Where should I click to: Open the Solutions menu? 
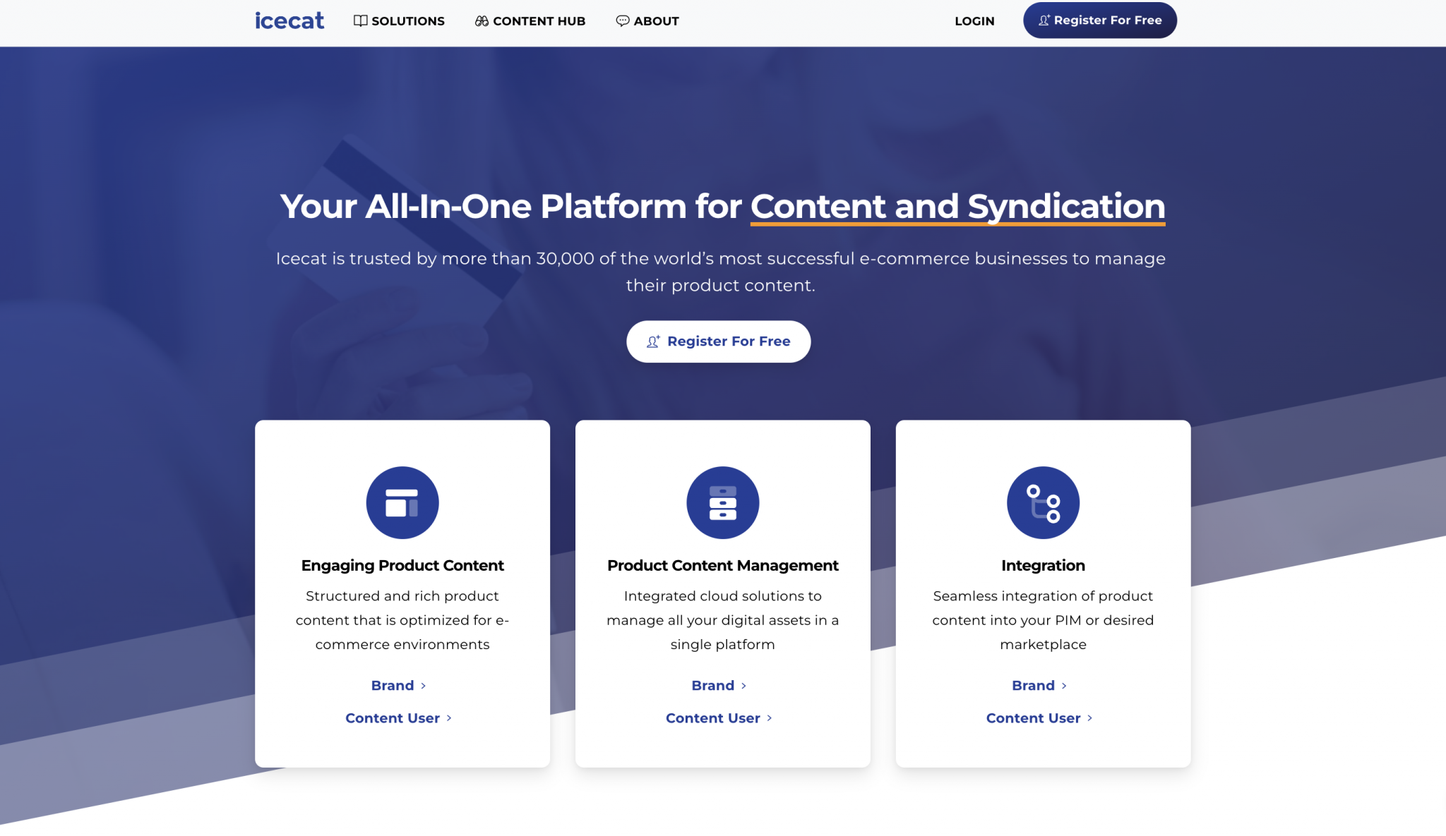[399, 20]
